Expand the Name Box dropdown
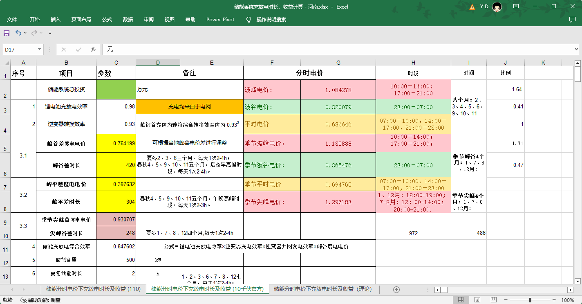The height and width of the screenshot is (304, 582). 40,50
